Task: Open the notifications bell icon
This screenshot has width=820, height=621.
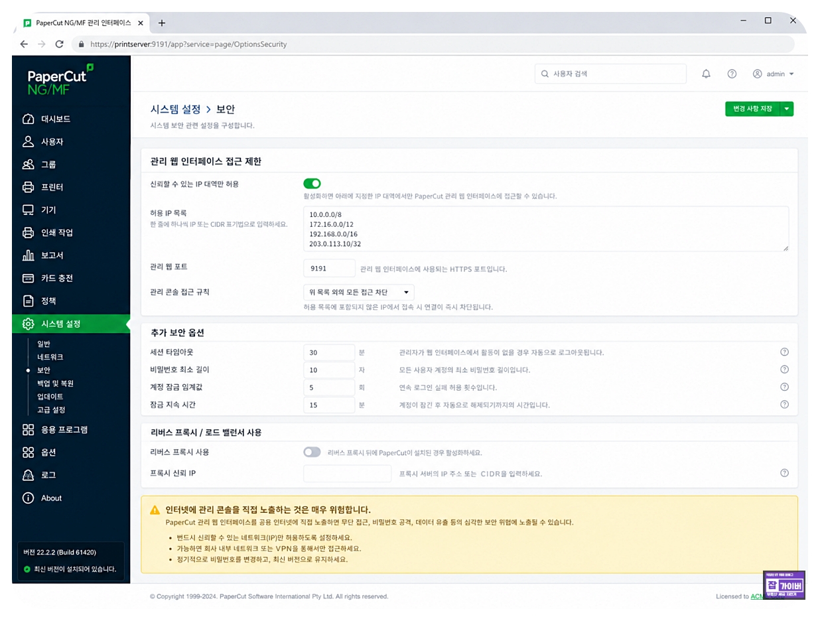Action: pos(706,74)
